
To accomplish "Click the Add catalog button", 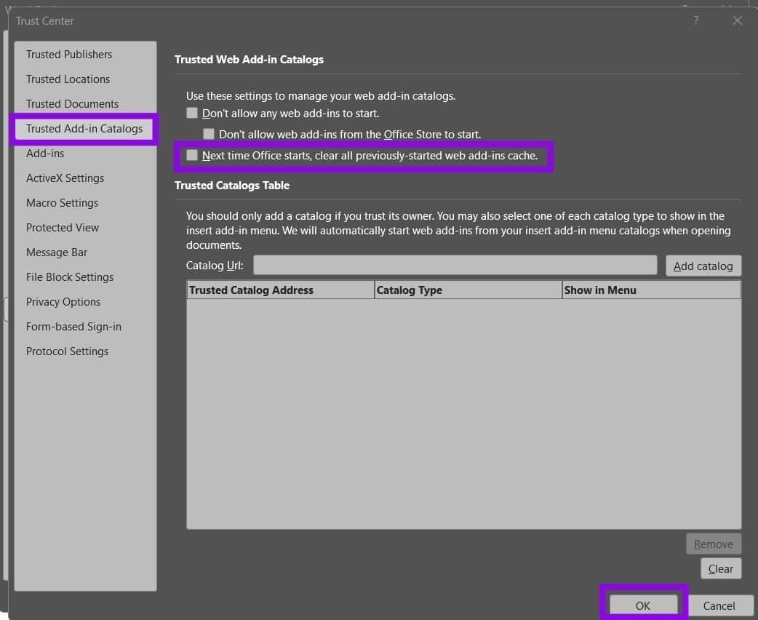I will coord(703,266).
